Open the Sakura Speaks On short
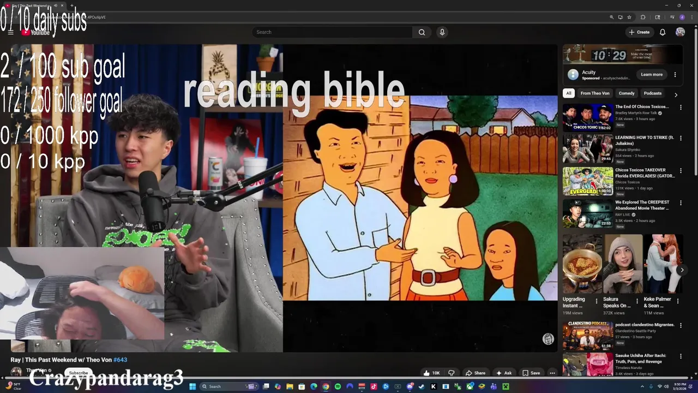Viewport: 698px width, 393px height. point(623,264)
